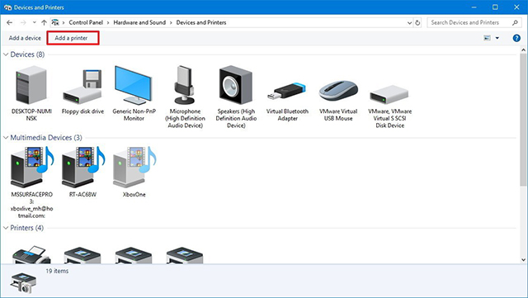528x298 pixels.
Task: Click the Devices (8) group header
Action: point(27,54)
